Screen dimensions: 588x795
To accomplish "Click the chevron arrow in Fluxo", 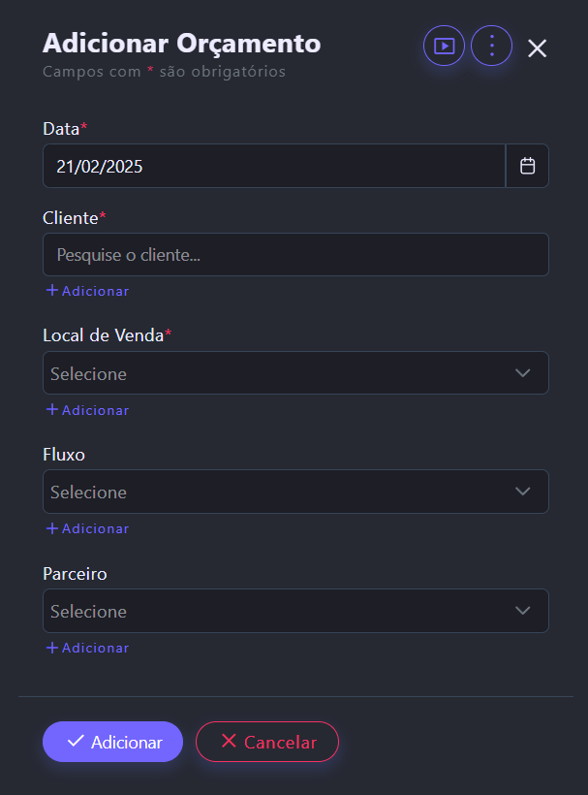I will pos(523,492).
